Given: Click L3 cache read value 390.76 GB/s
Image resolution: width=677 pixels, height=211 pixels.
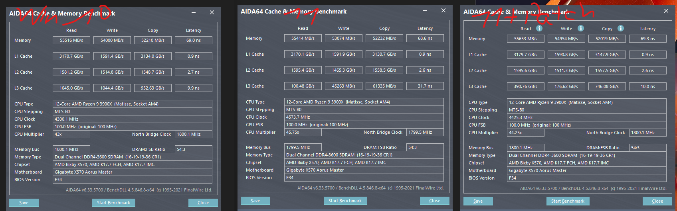Looking at the screenshot, I should coord(526,86).
